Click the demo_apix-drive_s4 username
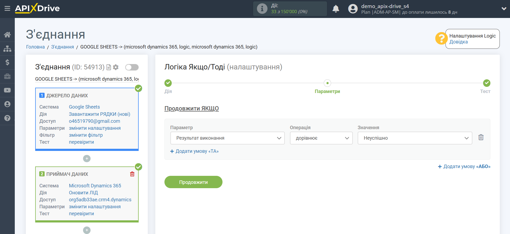 click(385, 6)
